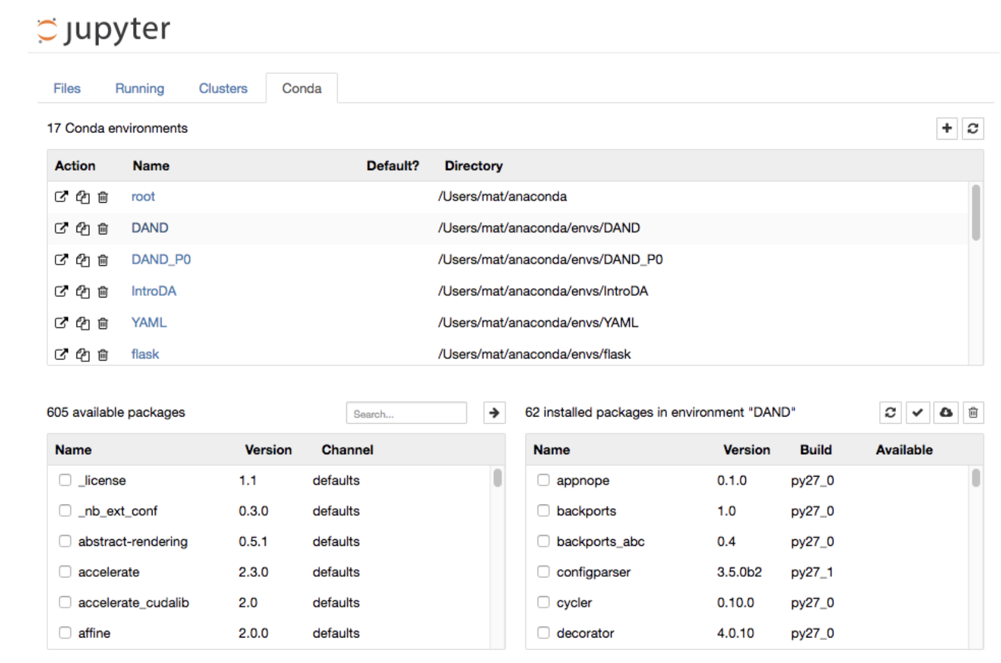Clone the DAND_P0 environment
Viewport: 1001px width, 663px height.
83,260
